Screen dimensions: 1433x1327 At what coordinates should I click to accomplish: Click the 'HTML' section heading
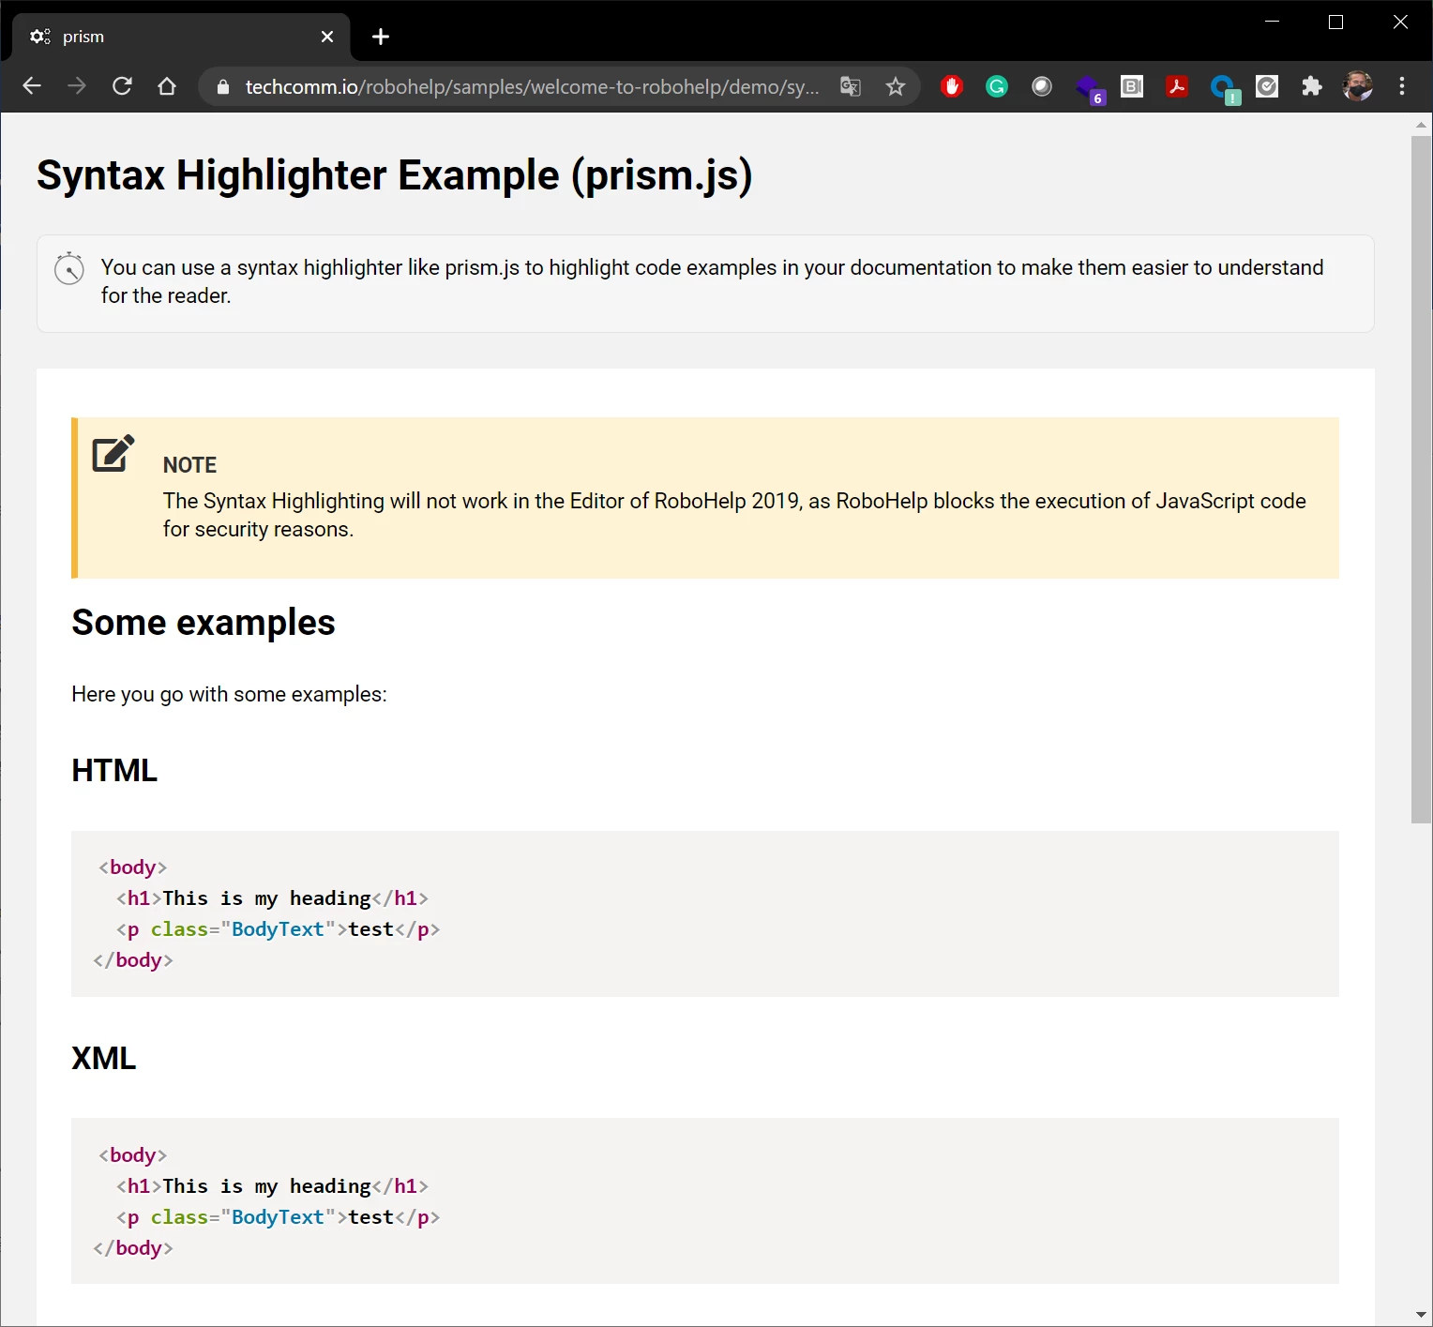114,770
